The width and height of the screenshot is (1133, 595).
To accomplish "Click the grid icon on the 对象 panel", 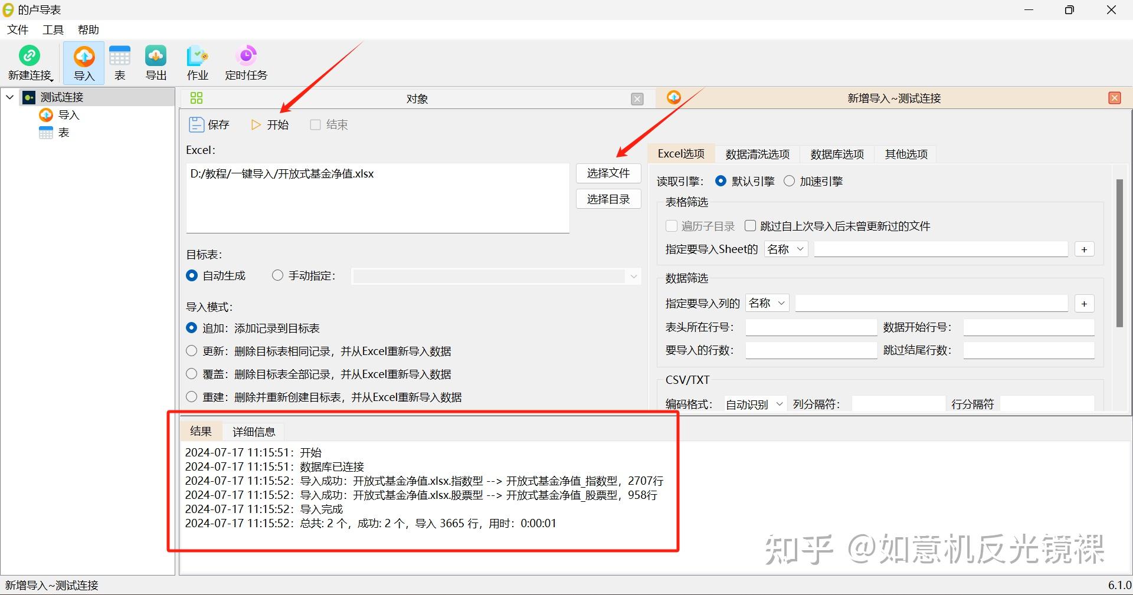I will (196, 98).
